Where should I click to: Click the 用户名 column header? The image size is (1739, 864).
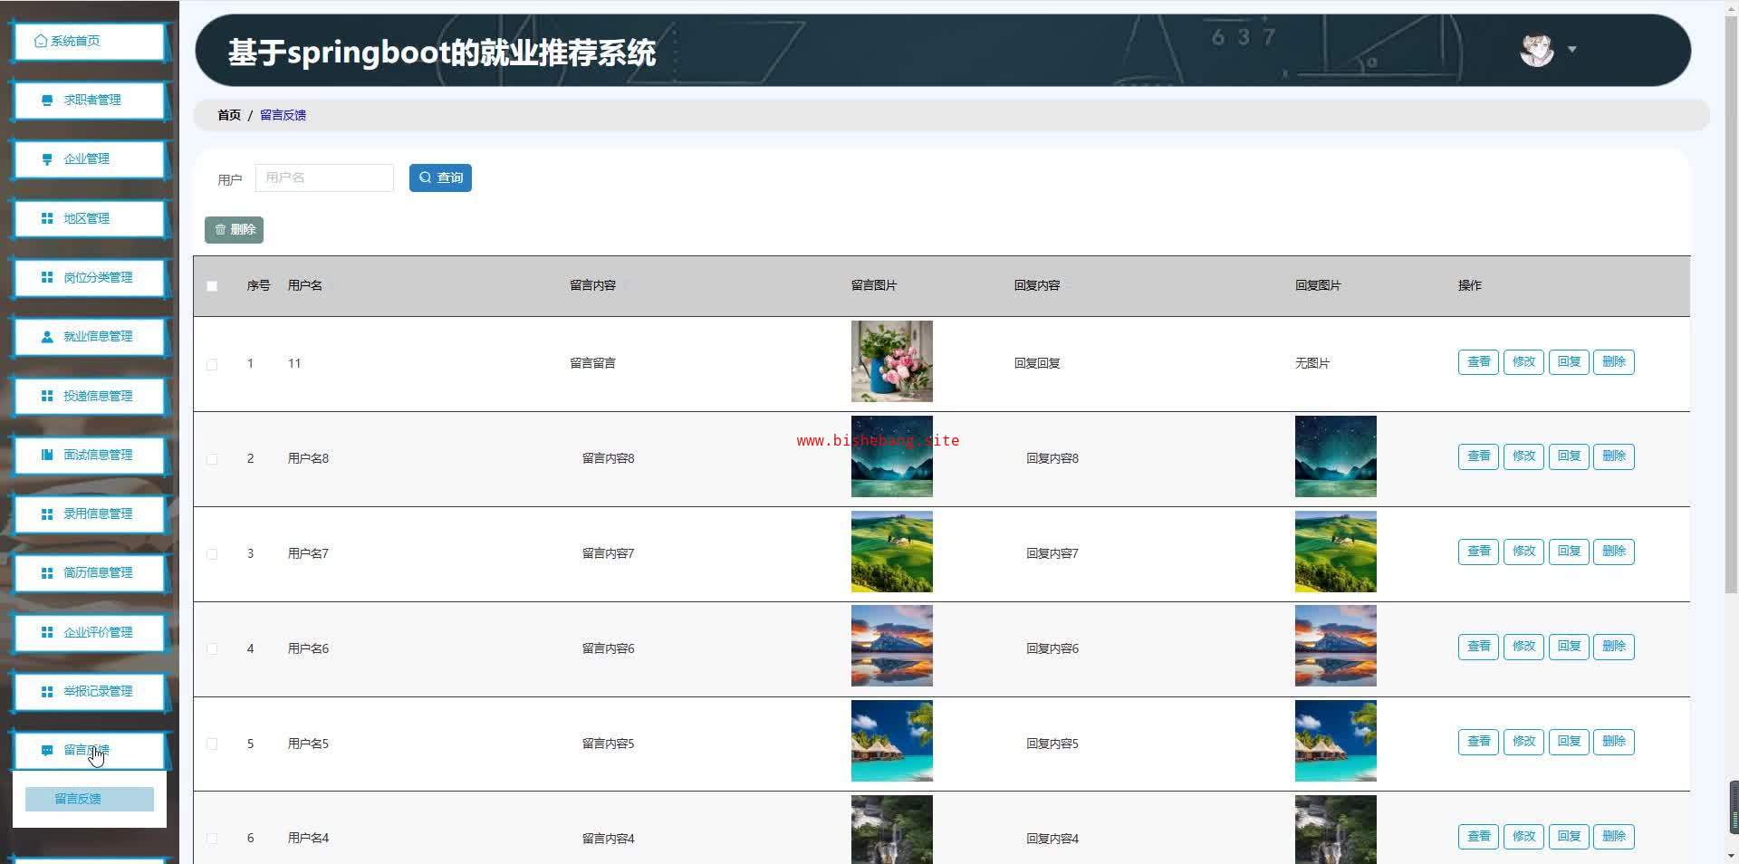coord(304,285)
